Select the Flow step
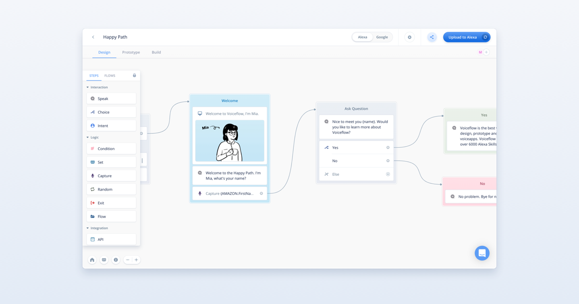This screenshot has width=579, height=304. (111, 216)
